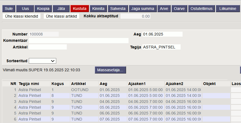Click the Number field 100008
This screenshot has width=241, height=123.
click(x=44, y=34)
